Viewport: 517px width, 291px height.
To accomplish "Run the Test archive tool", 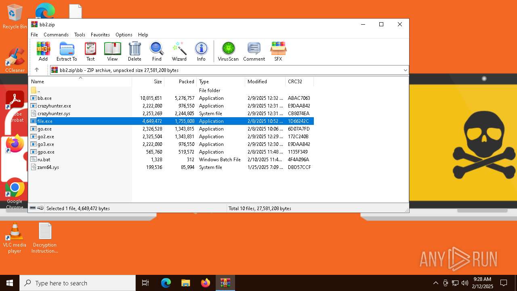I will click(x=90, y=51).
